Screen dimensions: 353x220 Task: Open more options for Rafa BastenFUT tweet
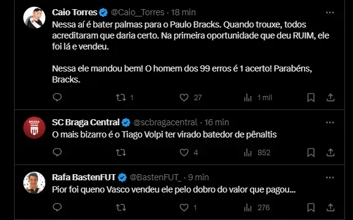(330, 178)
